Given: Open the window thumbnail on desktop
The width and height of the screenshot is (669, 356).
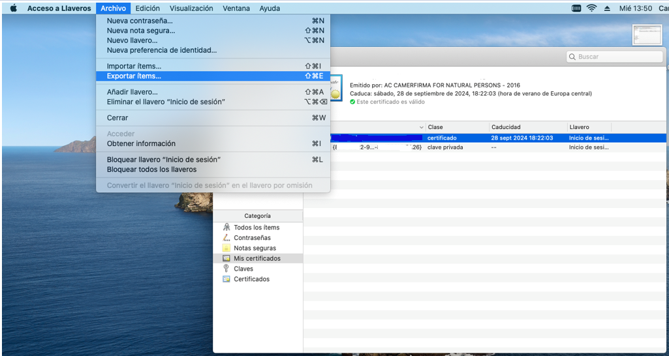Looking at the screenshot, I should [647, 35].
